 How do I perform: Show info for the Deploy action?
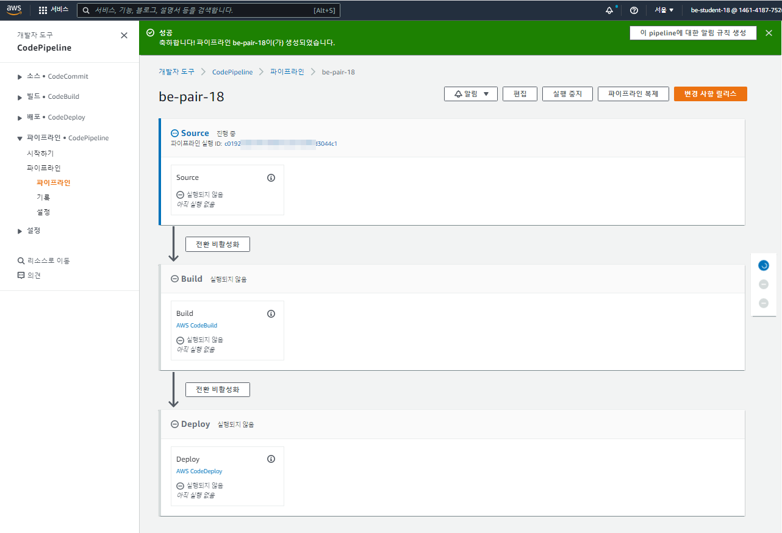(271, 459)
